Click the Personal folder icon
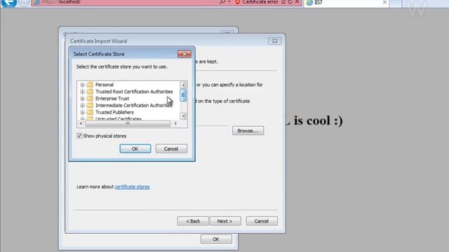Viewport: 449px width, 252px height. [90, 85]
